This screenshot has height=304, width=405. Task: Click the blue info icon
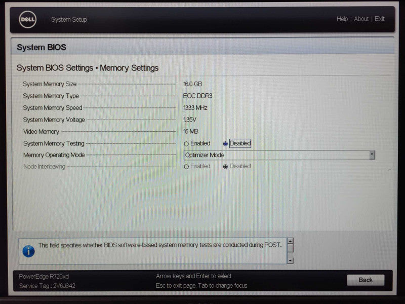coord(29,251)
